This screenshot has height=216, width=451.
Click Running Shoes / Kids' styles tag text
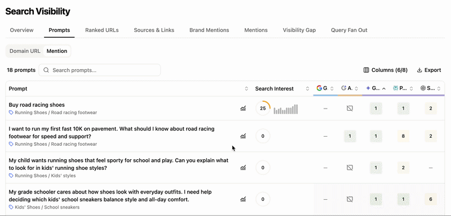(45, 175)
